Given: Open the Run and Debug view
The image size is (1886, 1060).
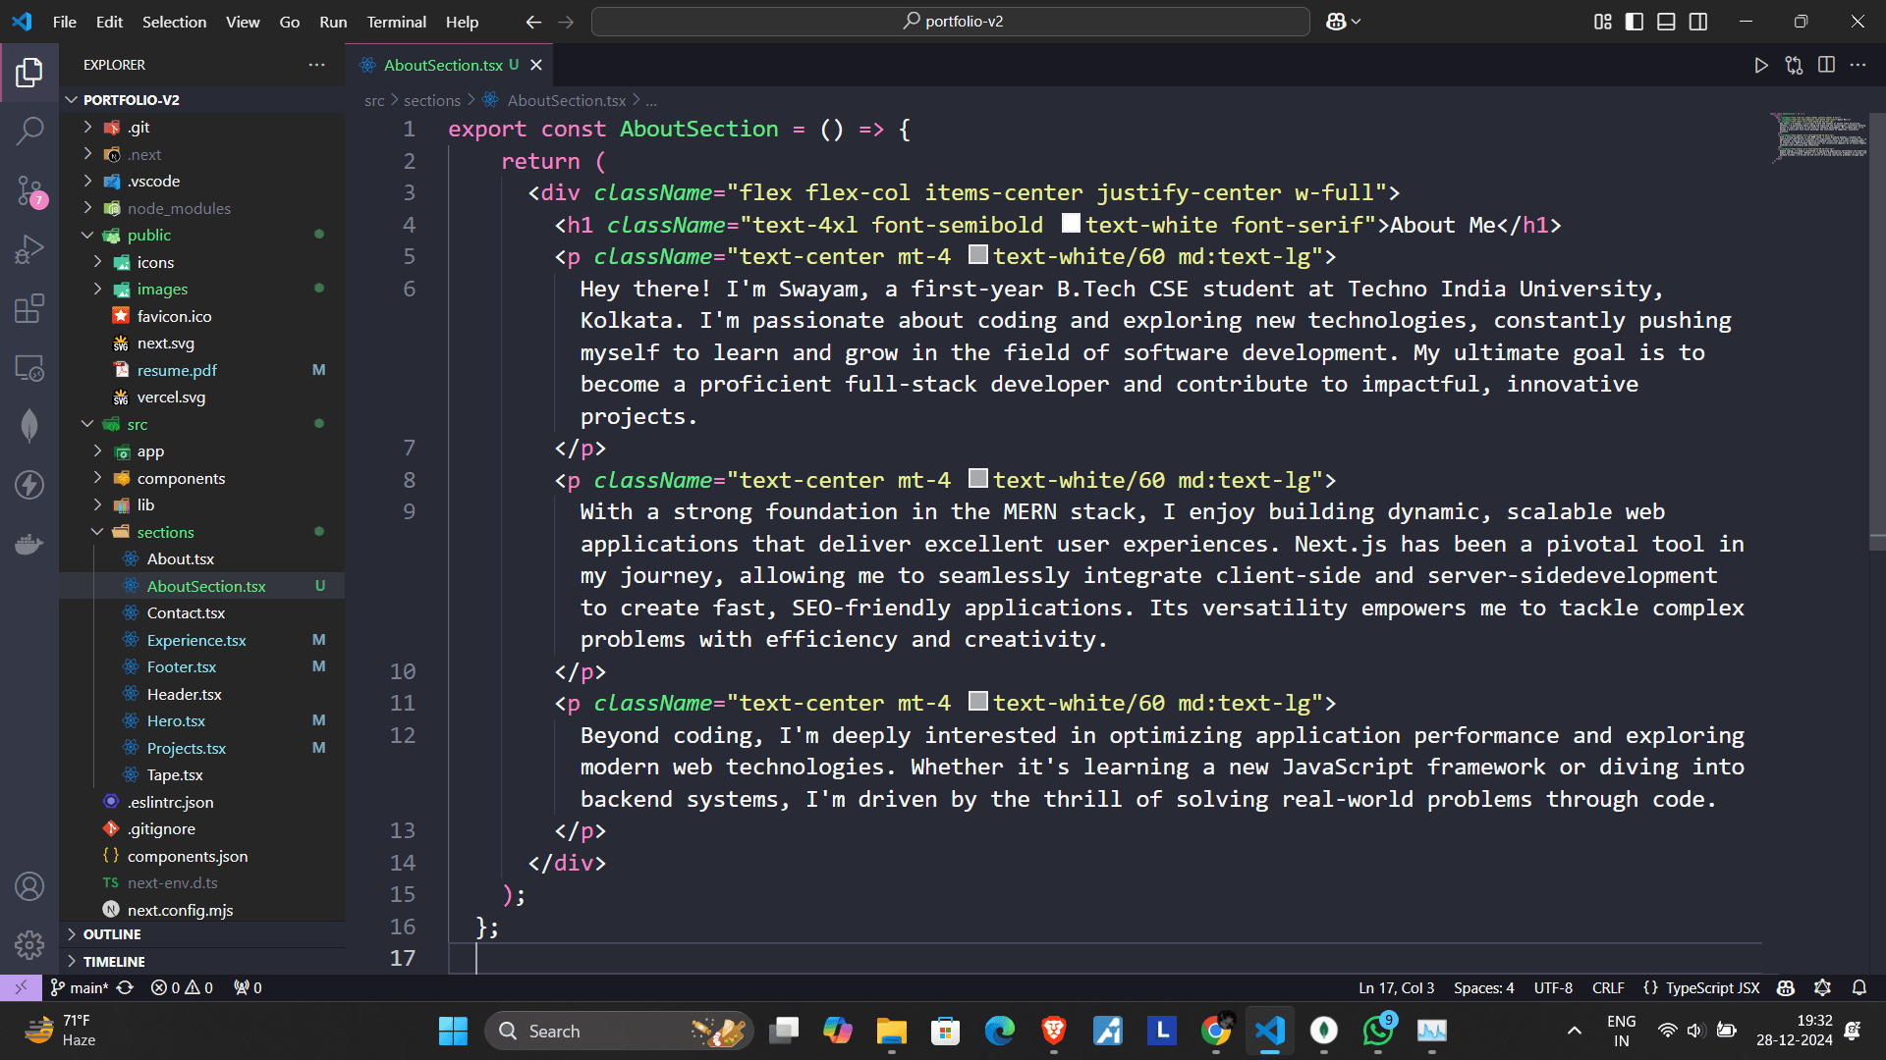Looking at the screenshot, I should [29, 249].
